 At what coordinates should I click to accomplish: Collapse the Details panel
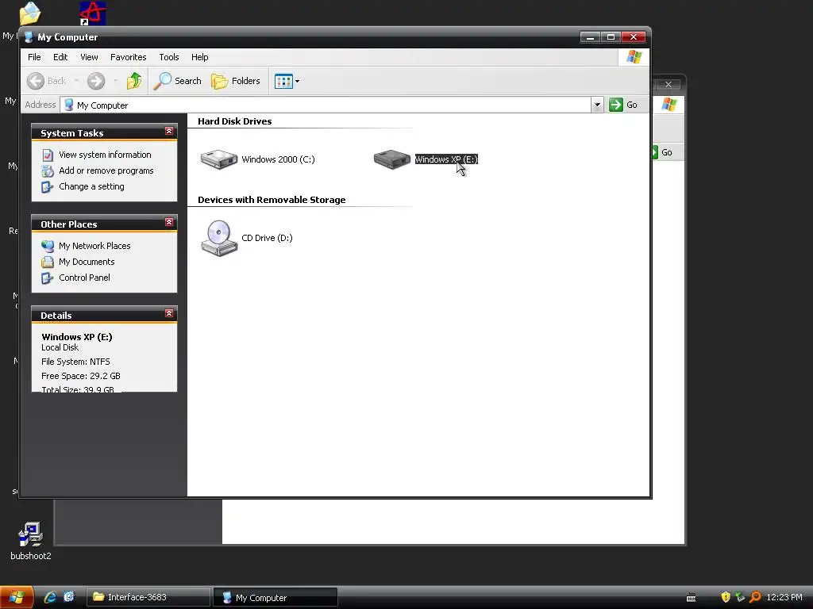169,314
